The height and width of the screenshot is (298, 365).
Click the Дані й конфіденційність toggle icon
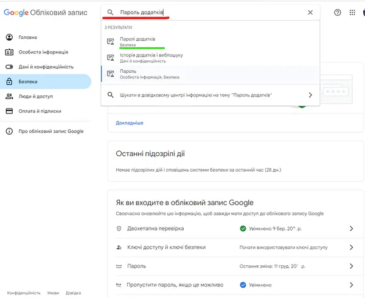click(x=9, y=67)
